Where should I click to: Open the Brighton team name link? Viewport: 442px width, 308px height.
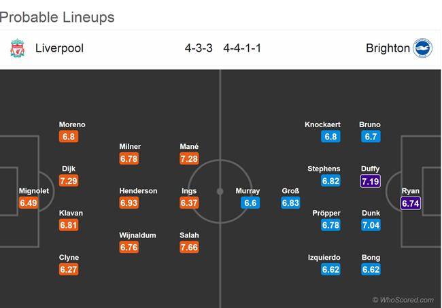pos(388,48)
